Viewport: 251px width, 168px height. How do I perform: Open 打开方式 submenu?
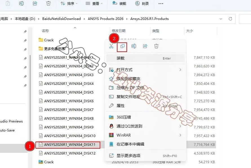(x=146, y=70)
